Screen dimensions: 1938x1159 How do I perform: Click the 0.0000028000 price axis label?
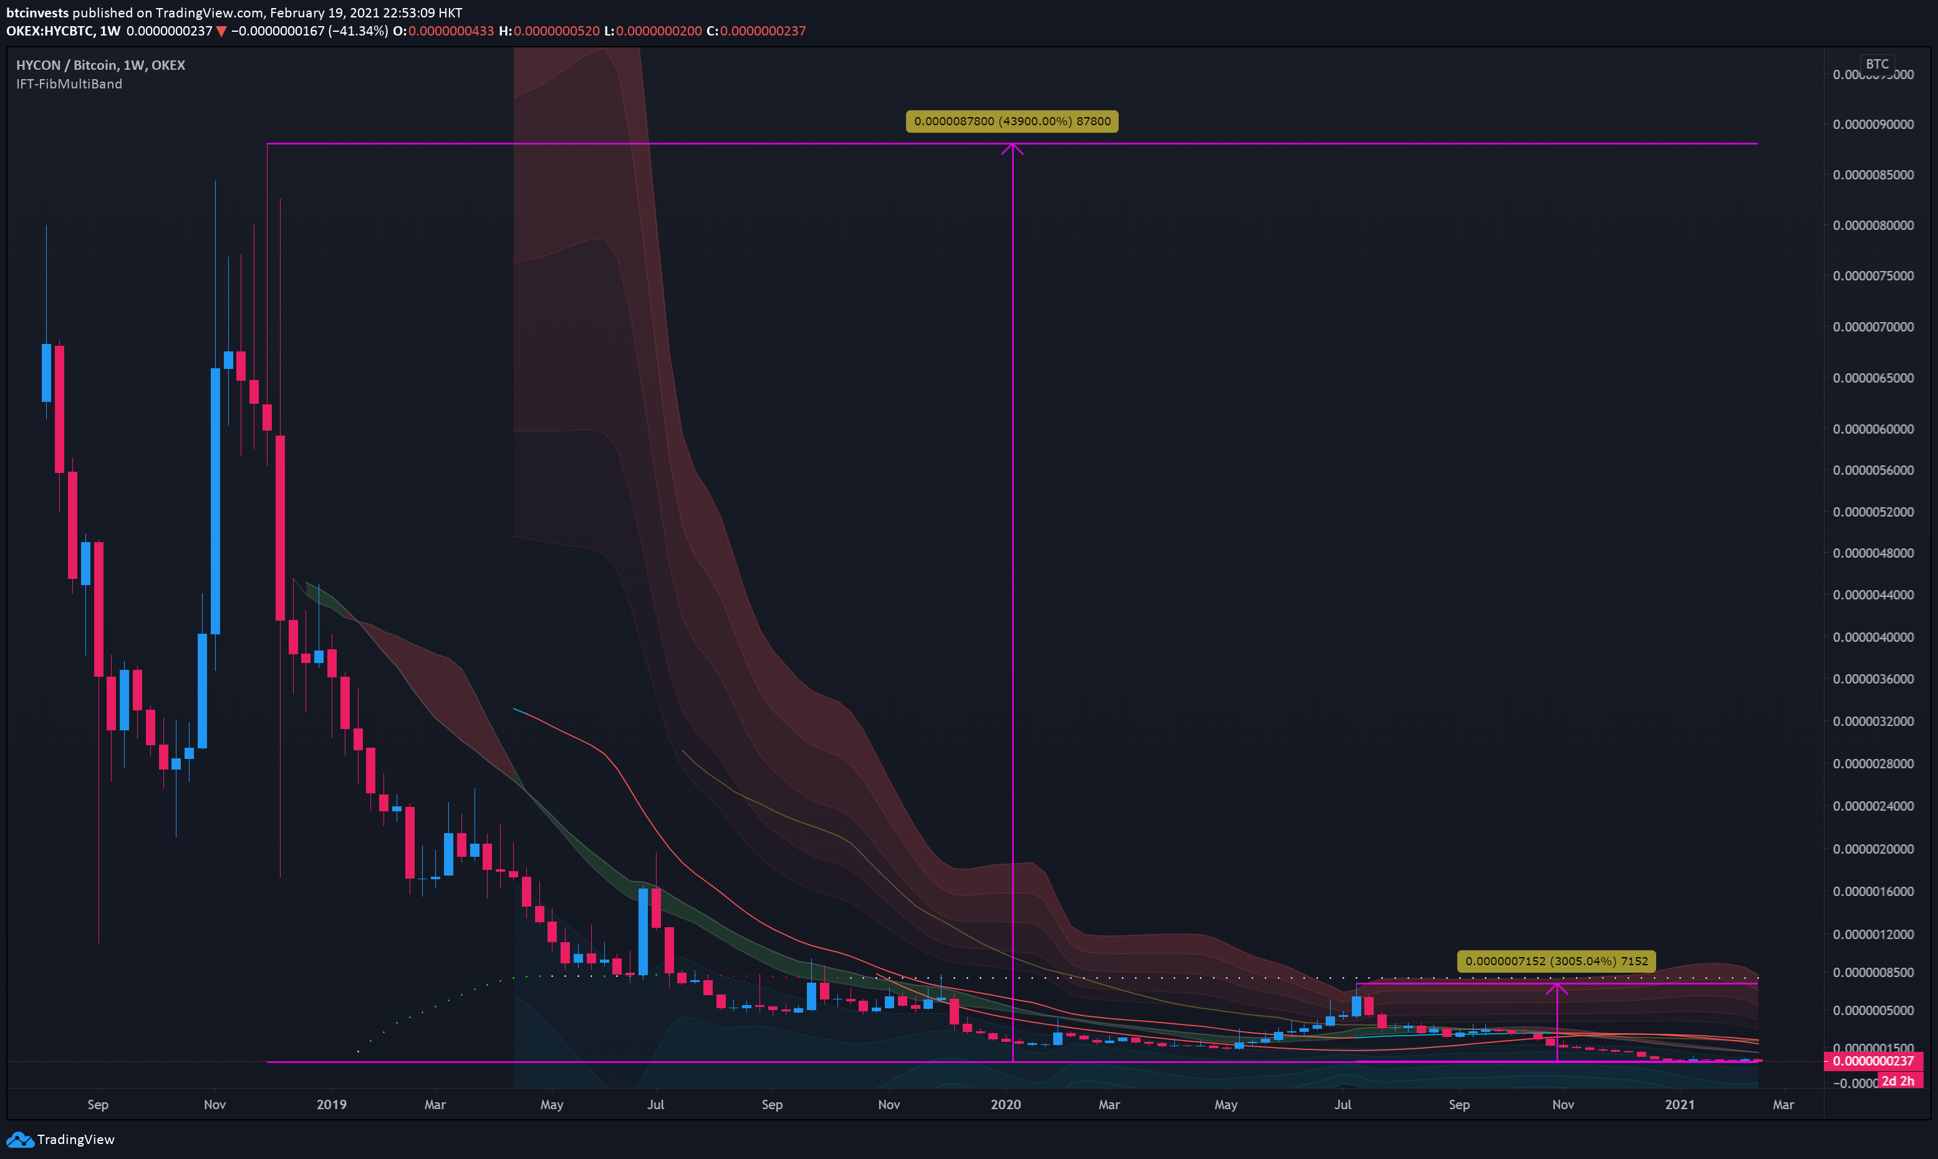[x=1873, y=763]
